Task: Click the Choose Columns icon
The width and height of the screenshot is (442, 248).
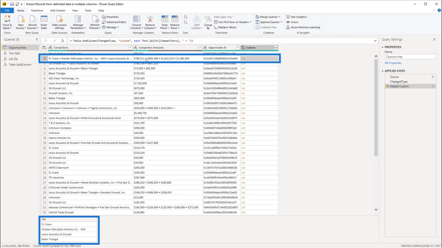Action: (x=137, y=19)
